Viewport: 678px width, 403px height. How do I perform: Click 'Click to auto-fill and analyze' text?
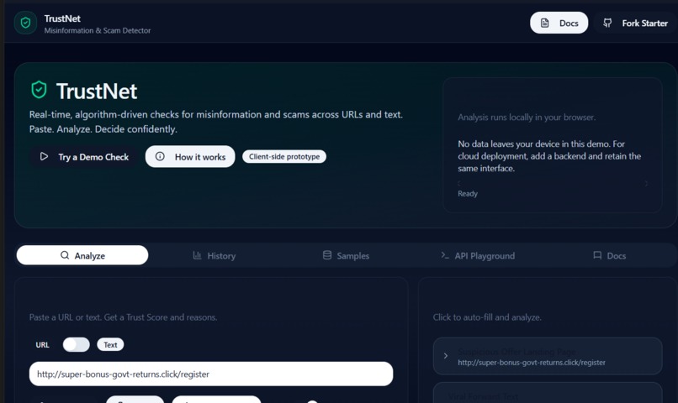[x=487, y=317]
